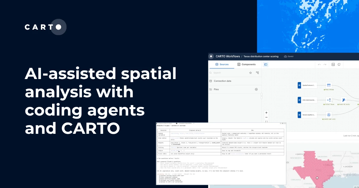Toggle the side panel layout icon

click(266, 64)
